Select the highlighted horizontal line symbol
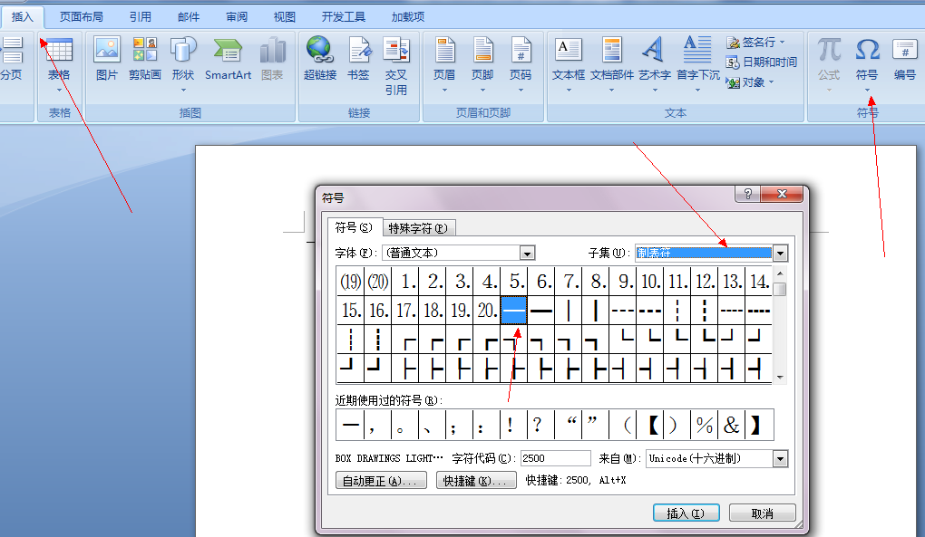The width and height of the screenshot is (925, 537). tap(513, 309)
